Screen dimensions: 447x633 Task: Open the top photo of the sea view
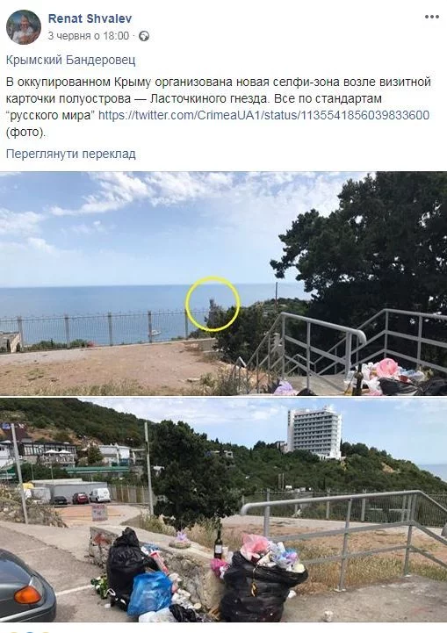tap(223, 284)
